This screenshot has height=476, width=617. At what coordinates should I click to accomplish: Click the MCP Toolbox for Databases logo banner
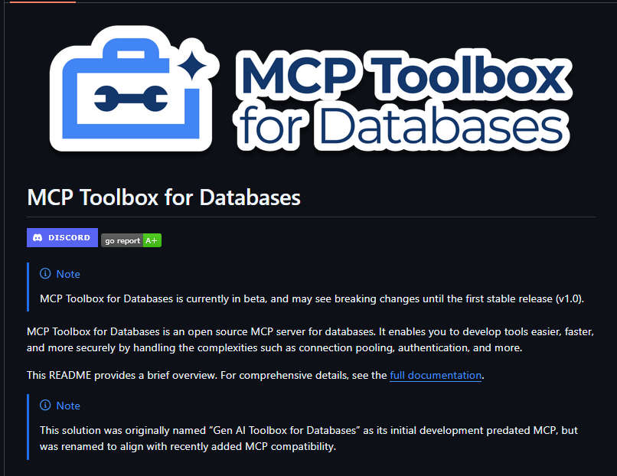[x=311, y=89]
